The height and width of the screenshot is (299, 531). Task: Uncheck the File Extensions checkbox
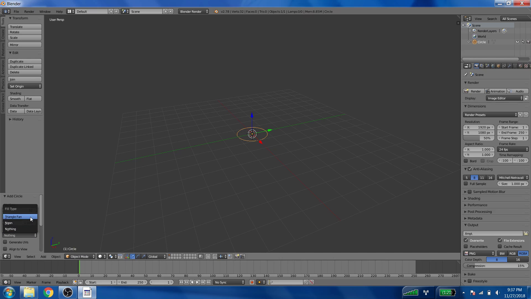(500, 240)
